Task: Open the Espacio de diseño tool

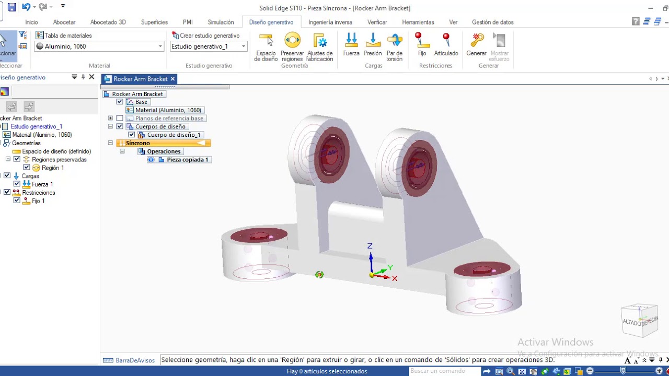Action: point(266,47)
